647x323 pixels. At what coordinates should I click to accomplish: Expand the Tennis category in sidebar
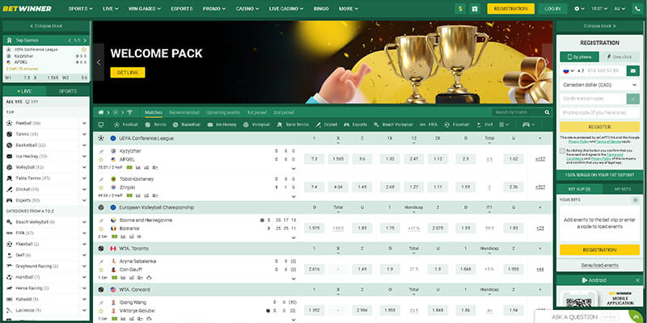click(84, 133)
